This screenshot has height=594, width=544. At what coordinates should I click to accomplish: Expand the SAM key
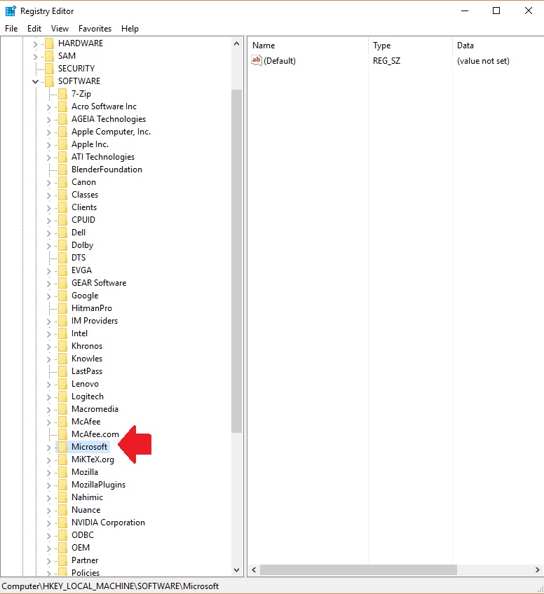35,57
